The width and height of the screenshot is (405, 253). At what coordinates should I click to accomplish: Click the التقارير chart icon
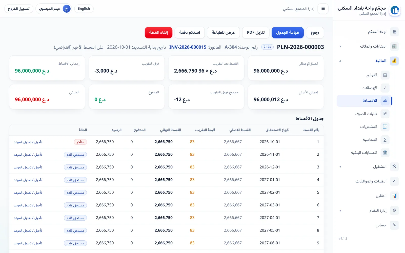click(394, 196)
